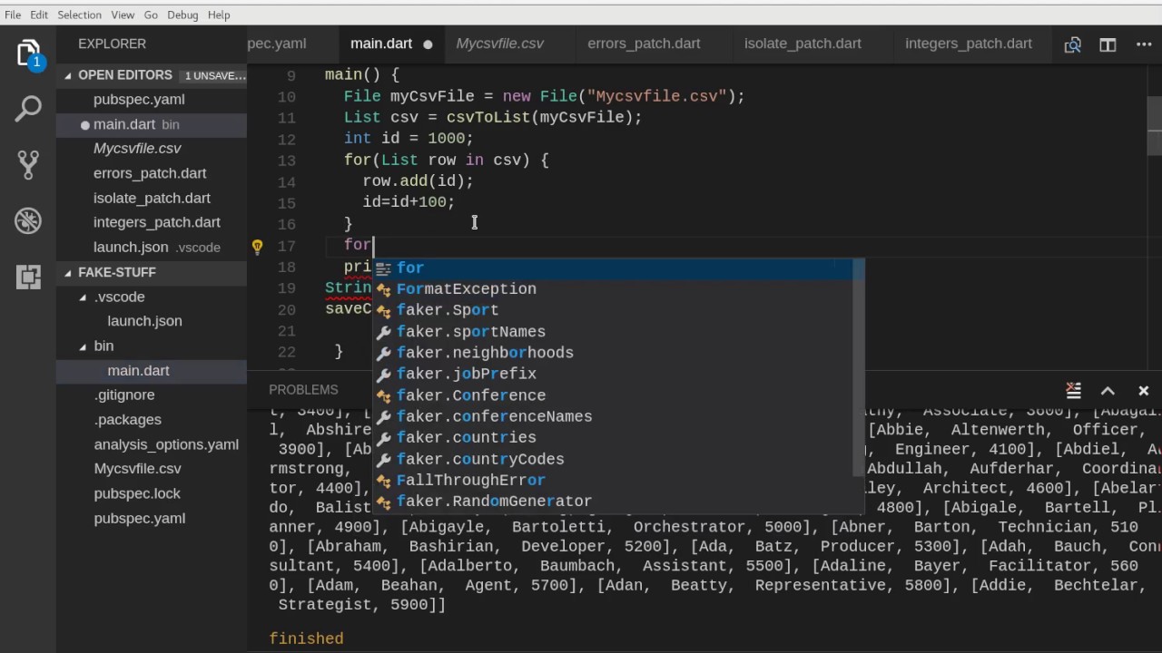This screenshot has width=1162, height=653.
Task: Choose faker.conferenceNames autocomplete suggestion
Action: [x=613, y=416]
